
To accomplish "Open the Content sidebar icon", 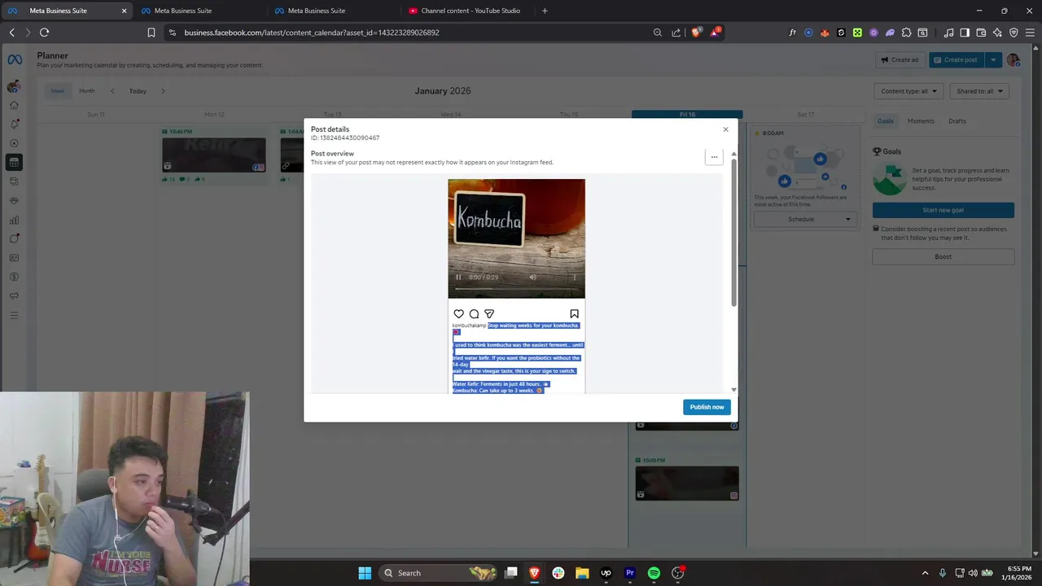I will click(x=14, y=181).
